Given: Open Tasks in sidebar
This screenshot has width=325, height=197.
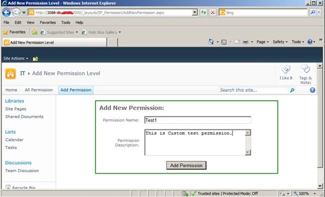Looking at the screenshot, I should [x=11, y=147].
